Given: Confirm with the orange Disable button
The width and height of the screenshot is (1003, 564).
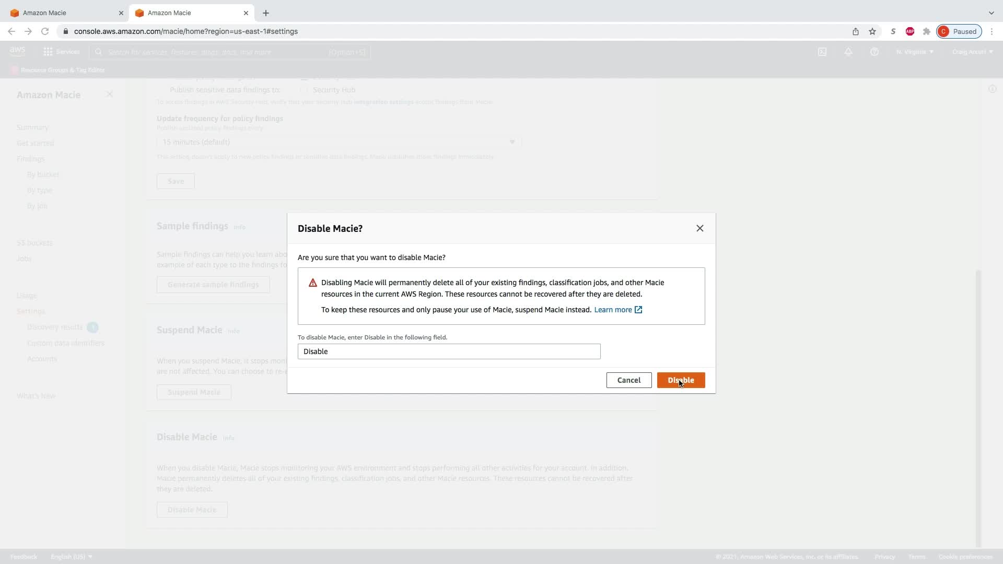Looking at the screenshot, I should (x=680, y=380).
